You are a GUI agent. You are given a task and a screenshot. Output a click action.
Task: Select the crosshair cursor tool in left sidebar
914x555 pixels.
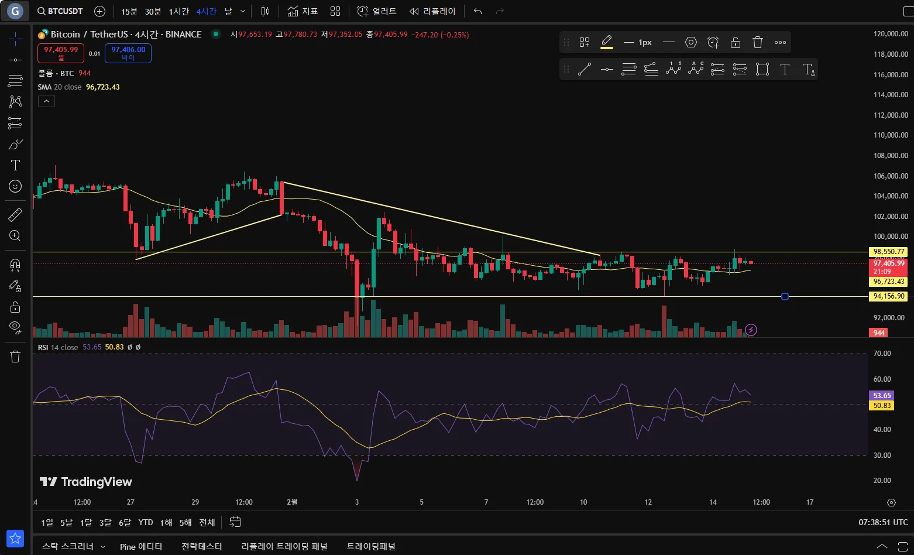click(15, 39)
